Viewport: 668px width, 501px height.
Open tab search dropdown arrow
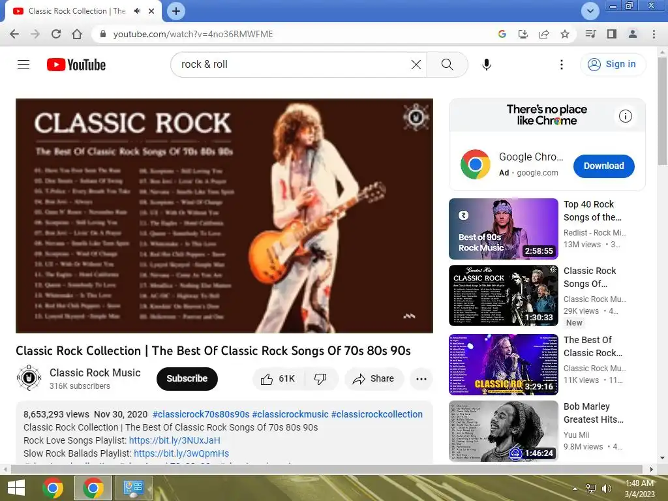[590, 12]
